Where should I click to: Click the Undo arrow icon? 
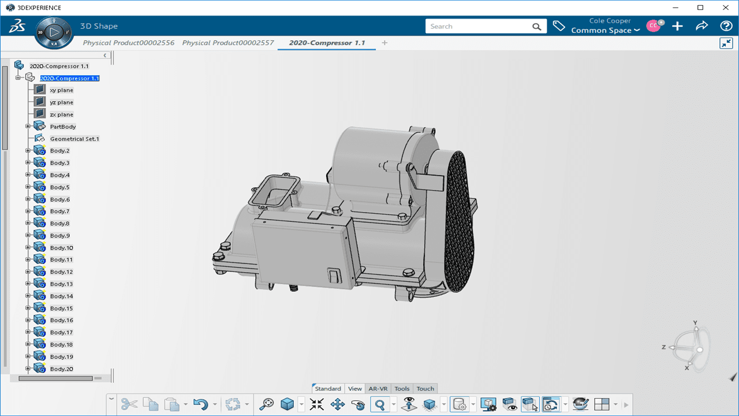point(200,404)
